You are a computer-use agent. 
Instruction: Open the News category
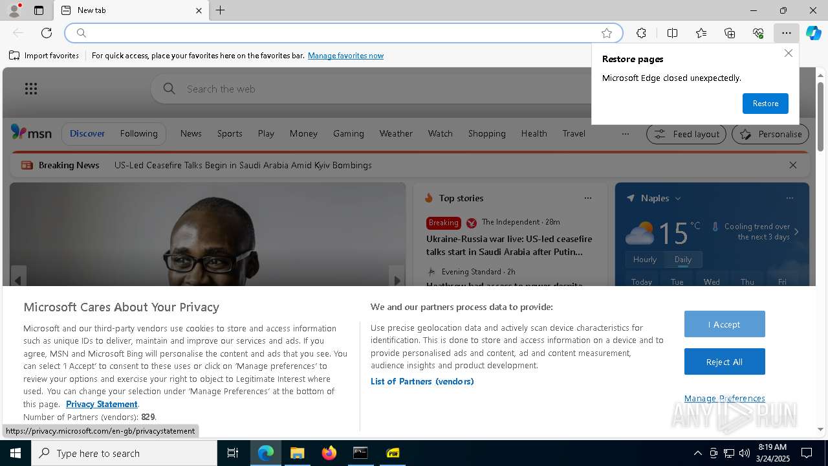tap(191, 133)
